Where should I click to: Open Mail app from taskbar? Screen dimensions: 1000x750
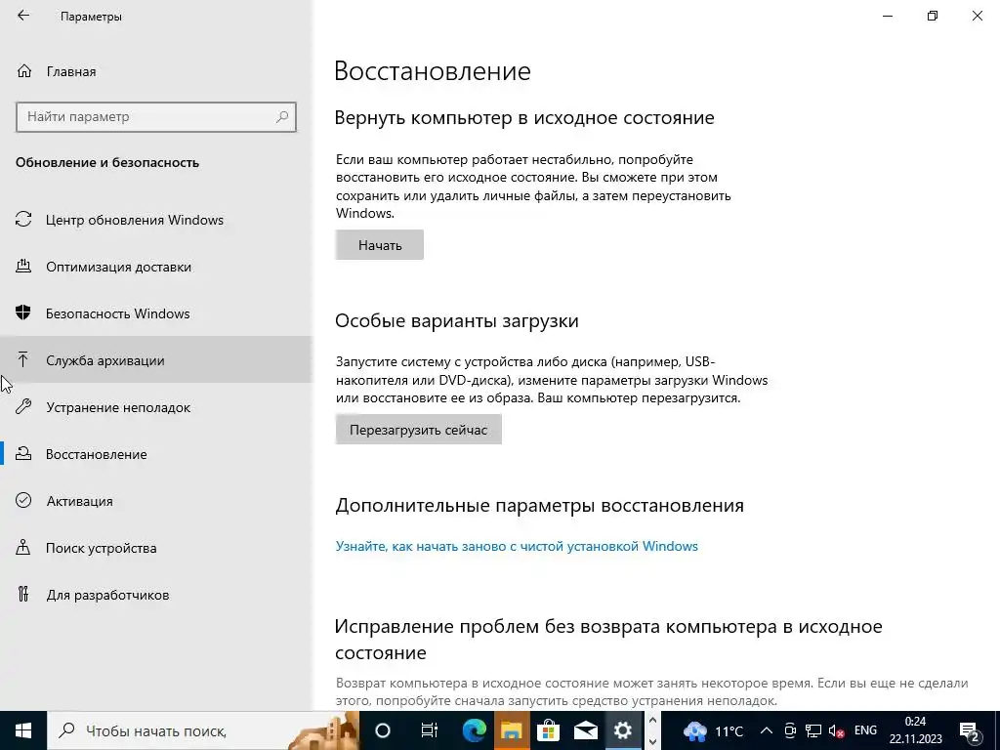click(x=586, y=730)
